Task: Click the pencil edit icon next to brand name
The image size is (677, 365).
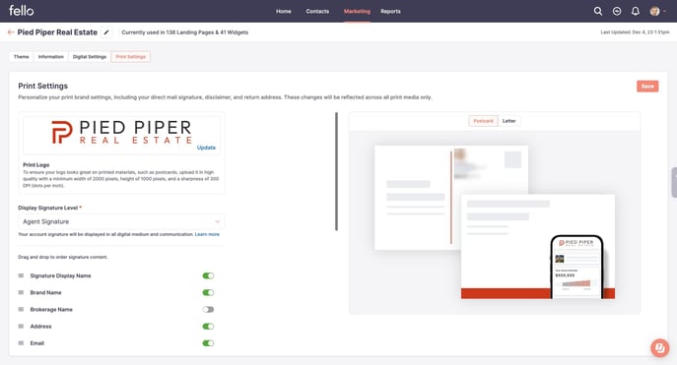Action: tap(106, 32)
